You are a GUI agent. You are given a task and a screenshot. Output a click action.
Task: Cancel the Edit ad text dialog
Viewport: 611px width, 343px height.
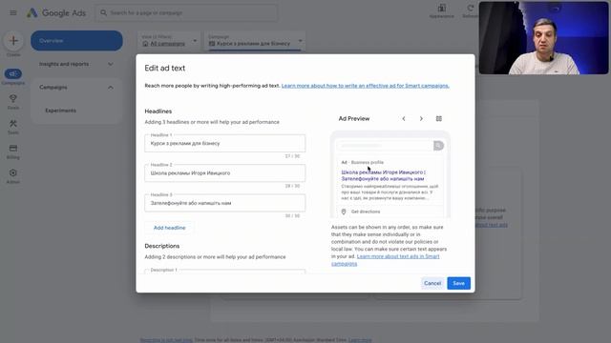click(432, 283)
